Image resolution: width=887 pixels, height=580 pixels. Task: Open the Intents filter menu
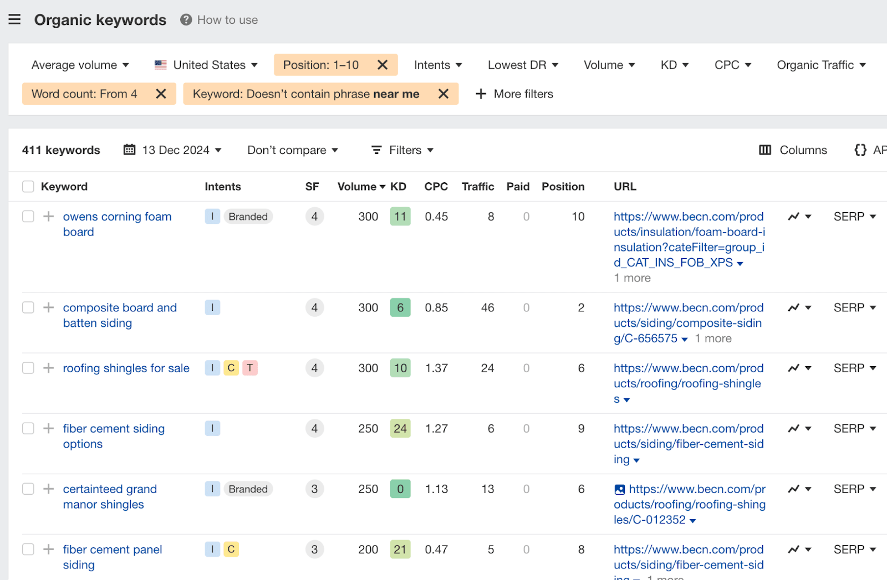437,65
